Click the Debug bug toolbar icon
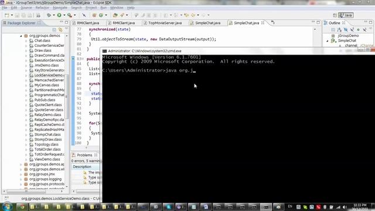 [49, 15]
